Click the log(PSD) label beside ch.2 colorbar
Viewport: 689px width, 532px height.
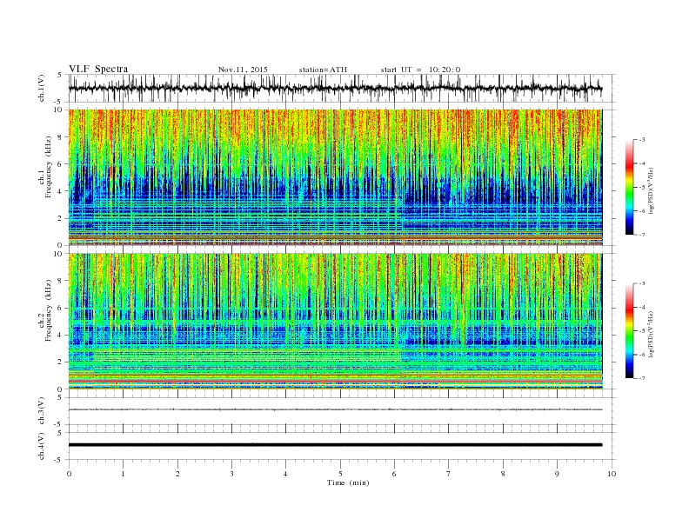651,335
